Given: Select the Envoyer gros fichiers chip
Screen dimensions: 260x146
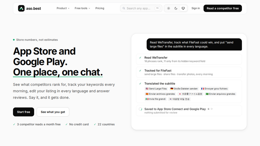Looking at the screenshot, I should (x=214, y=89).
